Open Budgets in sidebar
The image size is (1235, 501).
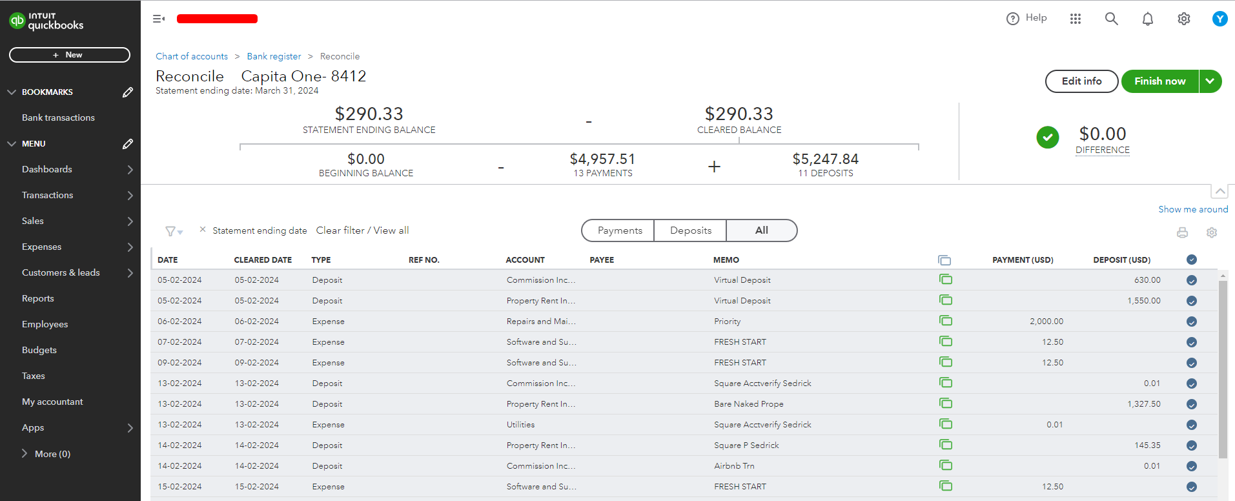(x=39, y=351)
